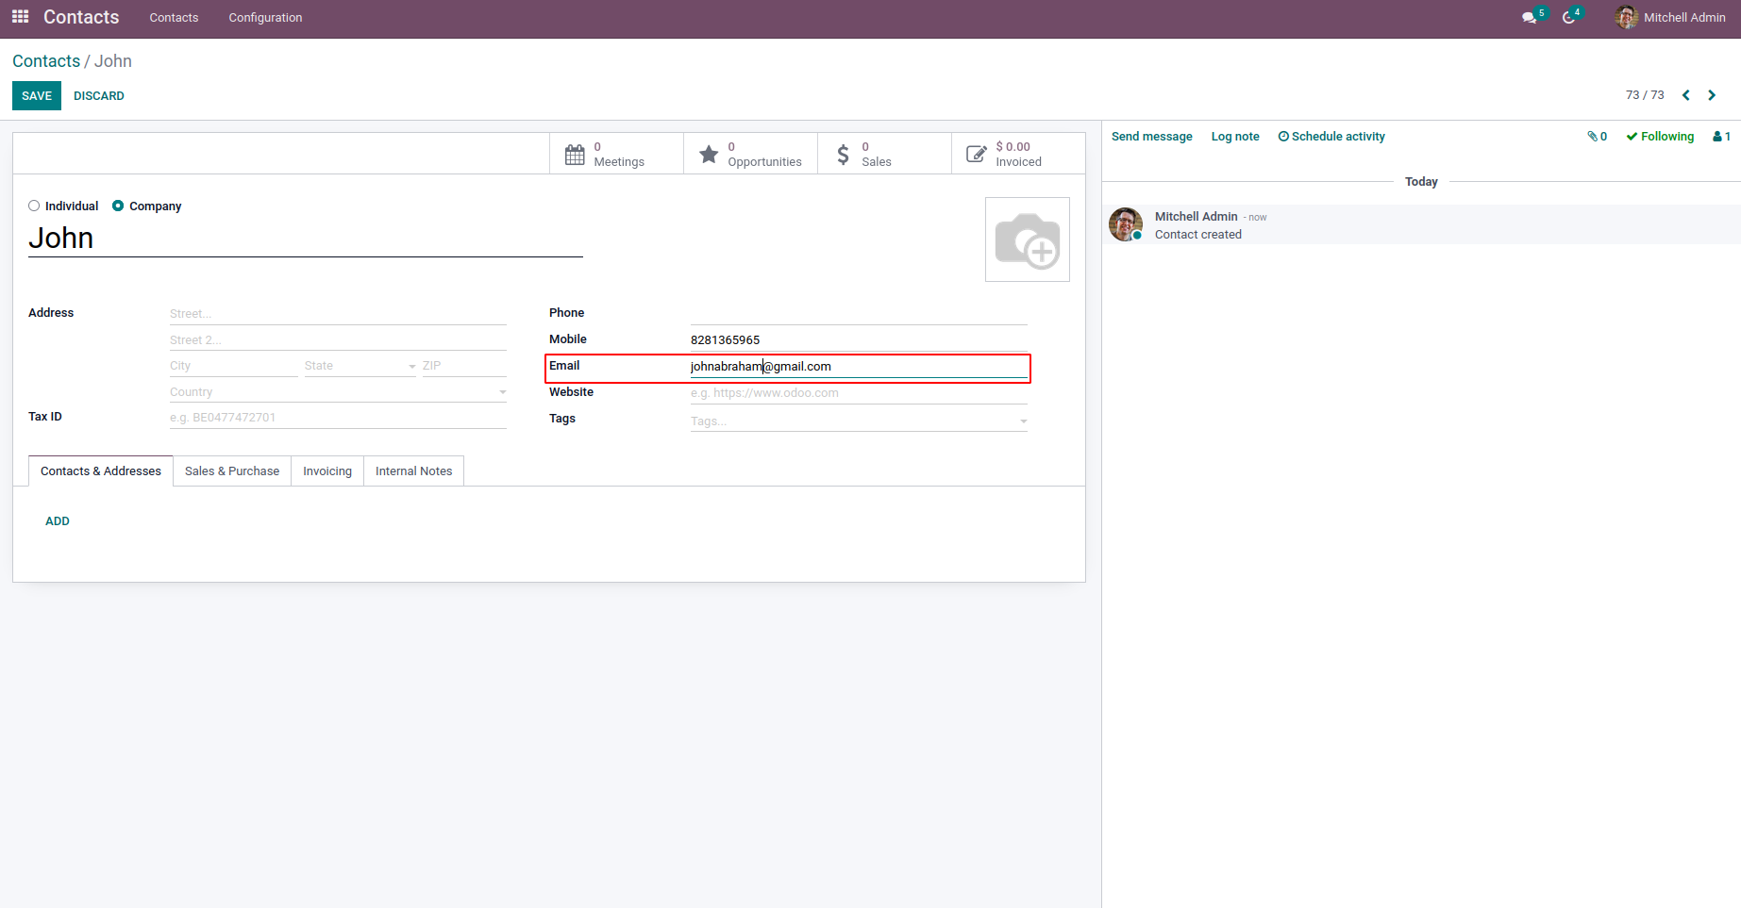Select the Individual radio button
The image size is (1741, 908).
[34, 206]
